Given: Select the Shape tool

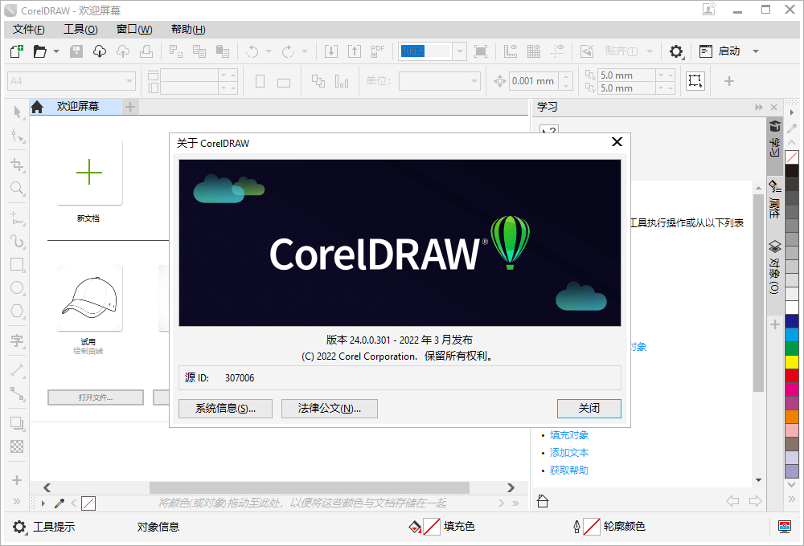Looking at the screenshot, I should tap(16, 136).
